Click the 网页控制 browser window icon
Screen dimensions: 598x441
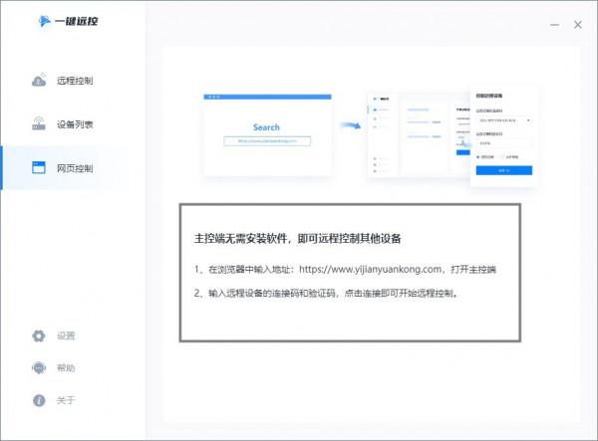[x=39, y=167]
